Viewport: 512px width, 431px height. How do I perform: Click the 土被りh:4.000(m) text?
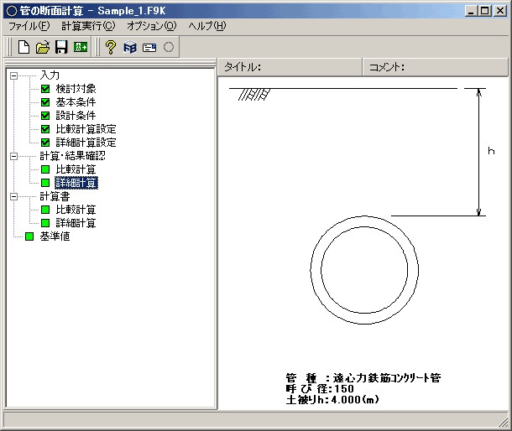(x=332, y=399)
